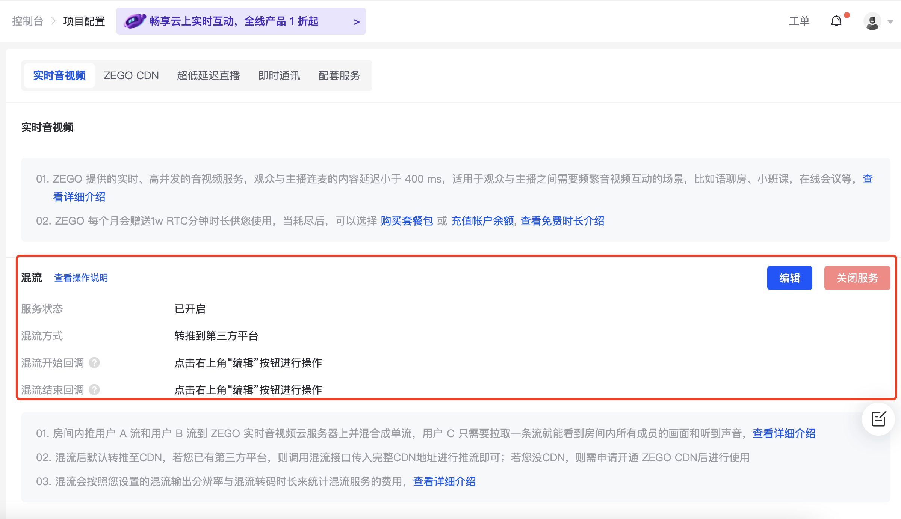The width and height of the screenshot is (901, 519).
Task: Click the breadcrumb chevron after 控制台
Action: click(53, 21)
